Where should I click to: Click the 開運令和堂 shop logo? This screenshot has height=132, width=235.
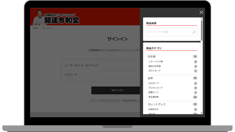tap(56, 17)
